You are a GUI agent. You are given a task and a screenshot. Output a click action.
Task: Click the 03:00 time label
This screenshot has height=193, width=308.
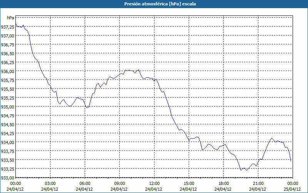click(50, 183)
